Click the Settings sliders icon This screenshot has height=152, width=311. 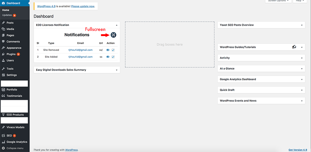tap(3, 75)
